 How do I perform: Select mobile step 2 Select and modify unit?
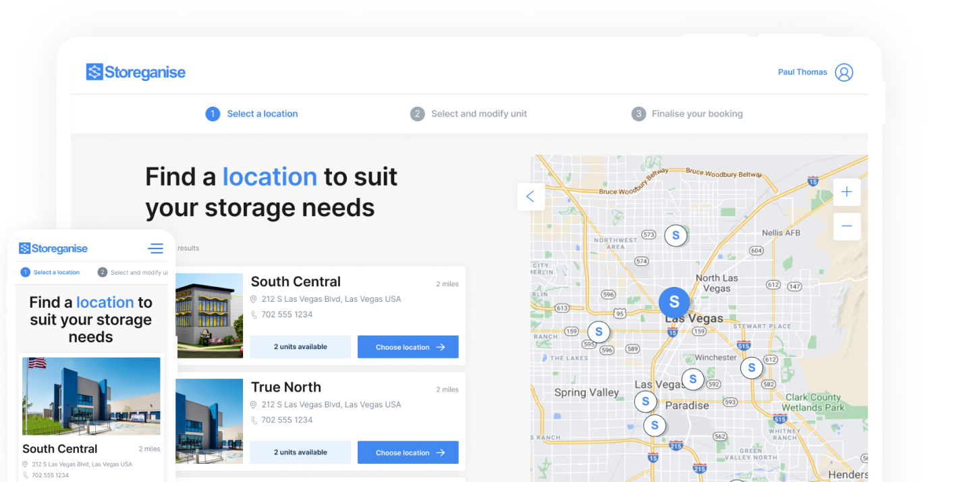[133, 273]
